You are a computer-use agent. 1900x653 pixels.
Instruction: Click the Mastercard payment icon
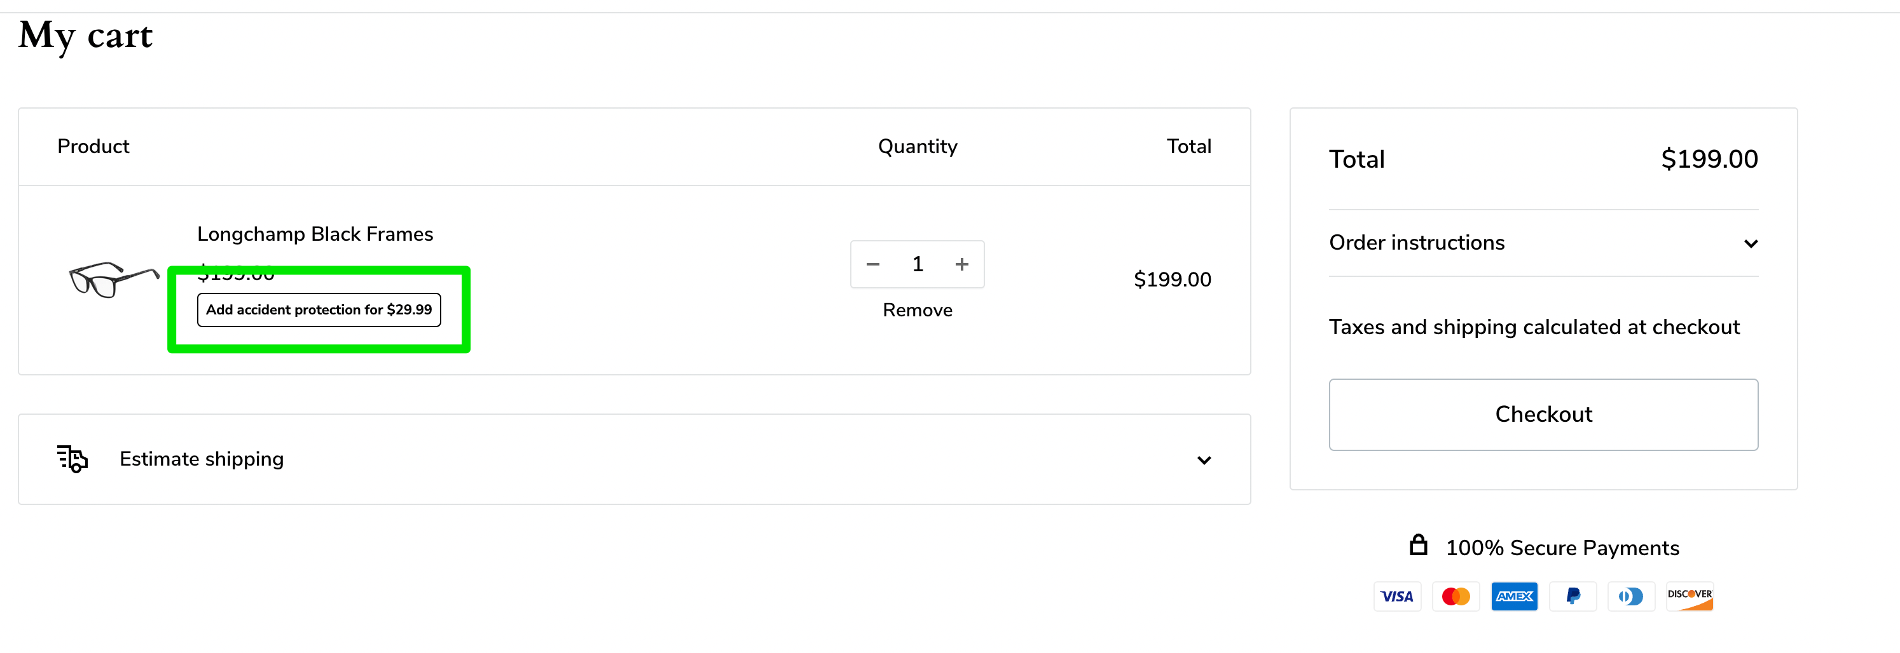[1456, 596]
